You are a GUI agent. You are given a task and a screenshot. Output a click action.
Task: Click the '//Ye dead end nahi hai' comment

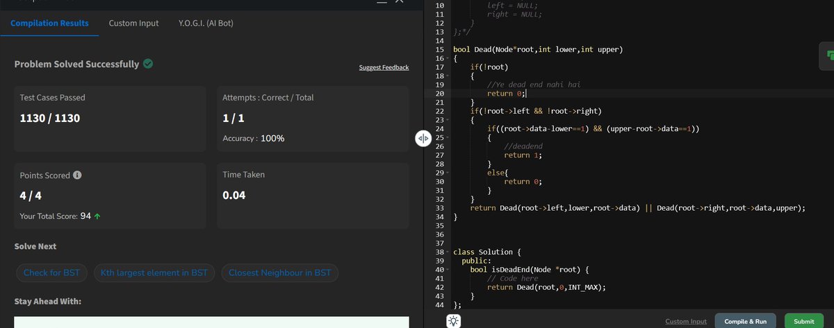point(533,85)
